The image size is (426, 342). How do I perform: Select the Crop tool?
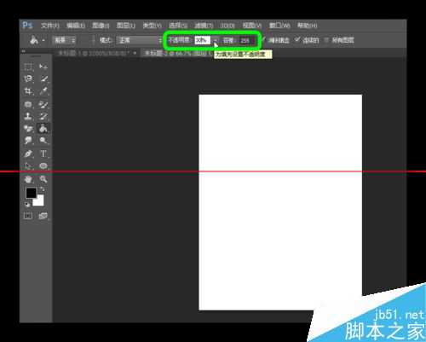coord(28,91)
